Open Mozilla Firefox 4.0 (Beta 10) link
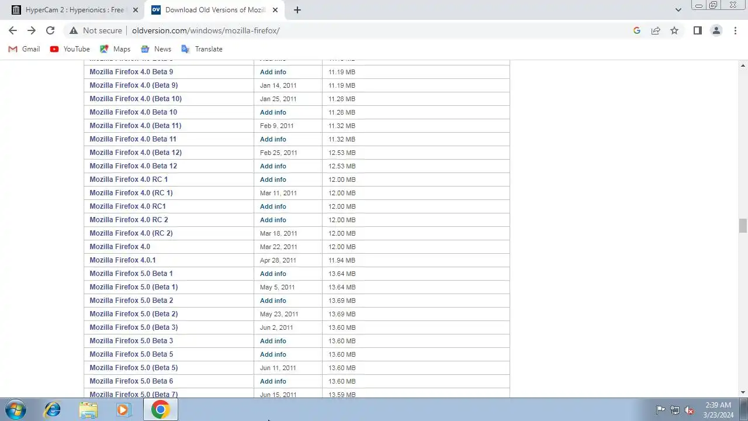748x421 pixels. tap(136, 99)
